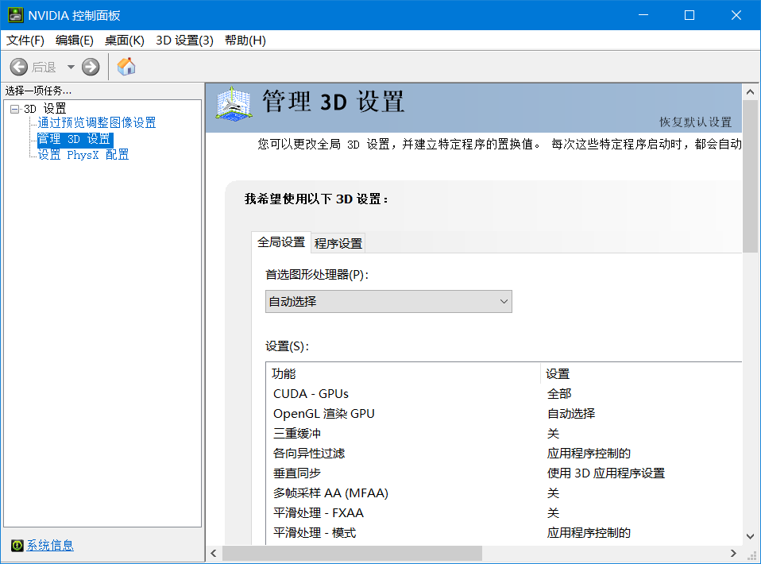
Task: Click the 3D glasses header icon
Action: pyautogui.click(x=229, y=104)
